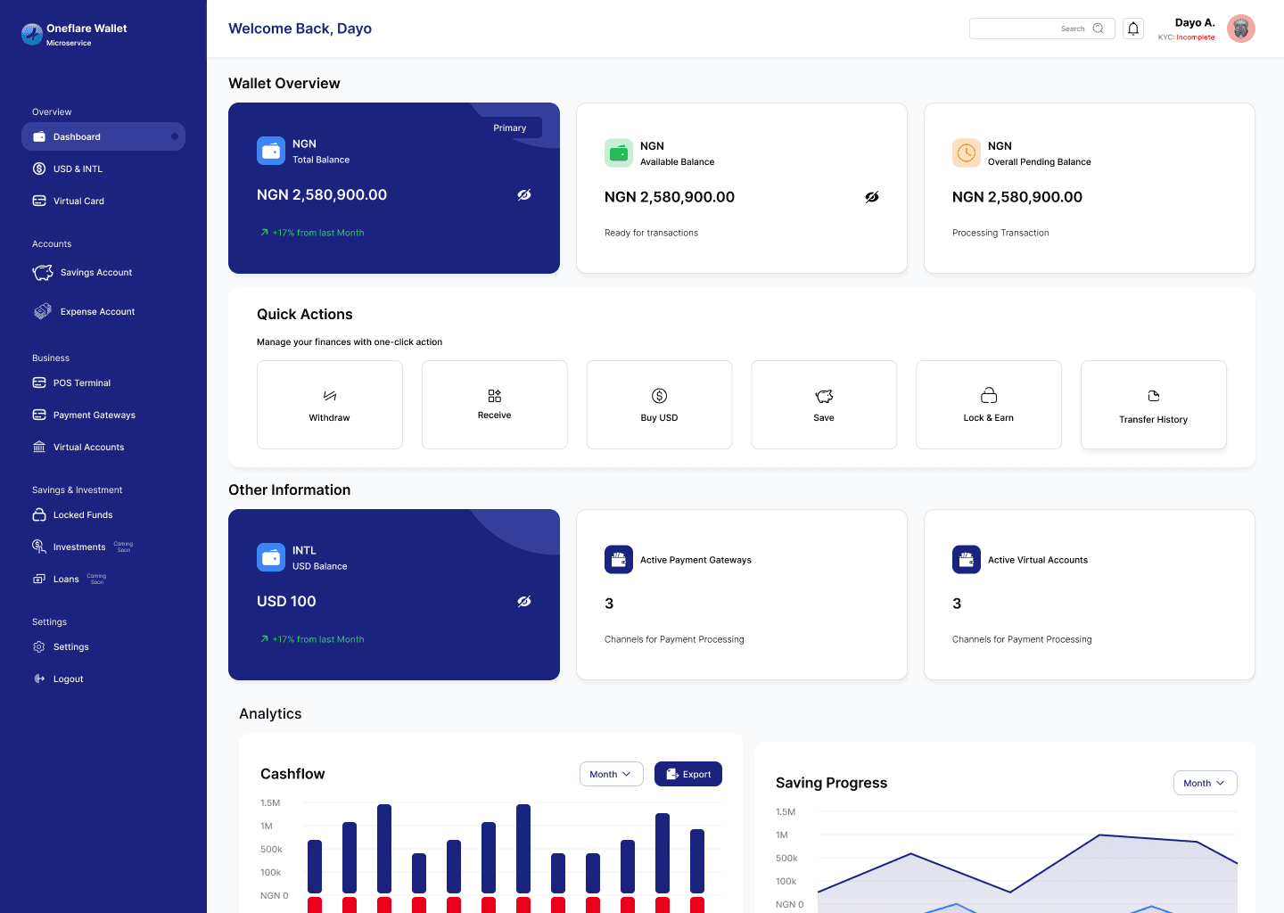Image resolution: width=1284 pixels, height=913 pixels.
Task: Click the USD & INTL dollar icon
Action: (x=39, y=169)
